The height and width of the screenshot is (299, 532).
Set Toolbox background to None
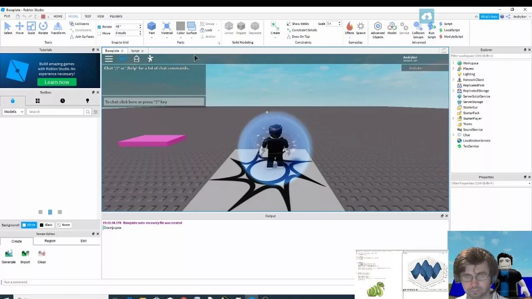pyautogui.click(x=64, y=225)
